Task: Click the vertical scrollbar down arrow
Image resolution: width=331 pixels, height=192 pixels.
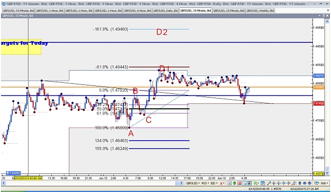Action: point(327,173)
